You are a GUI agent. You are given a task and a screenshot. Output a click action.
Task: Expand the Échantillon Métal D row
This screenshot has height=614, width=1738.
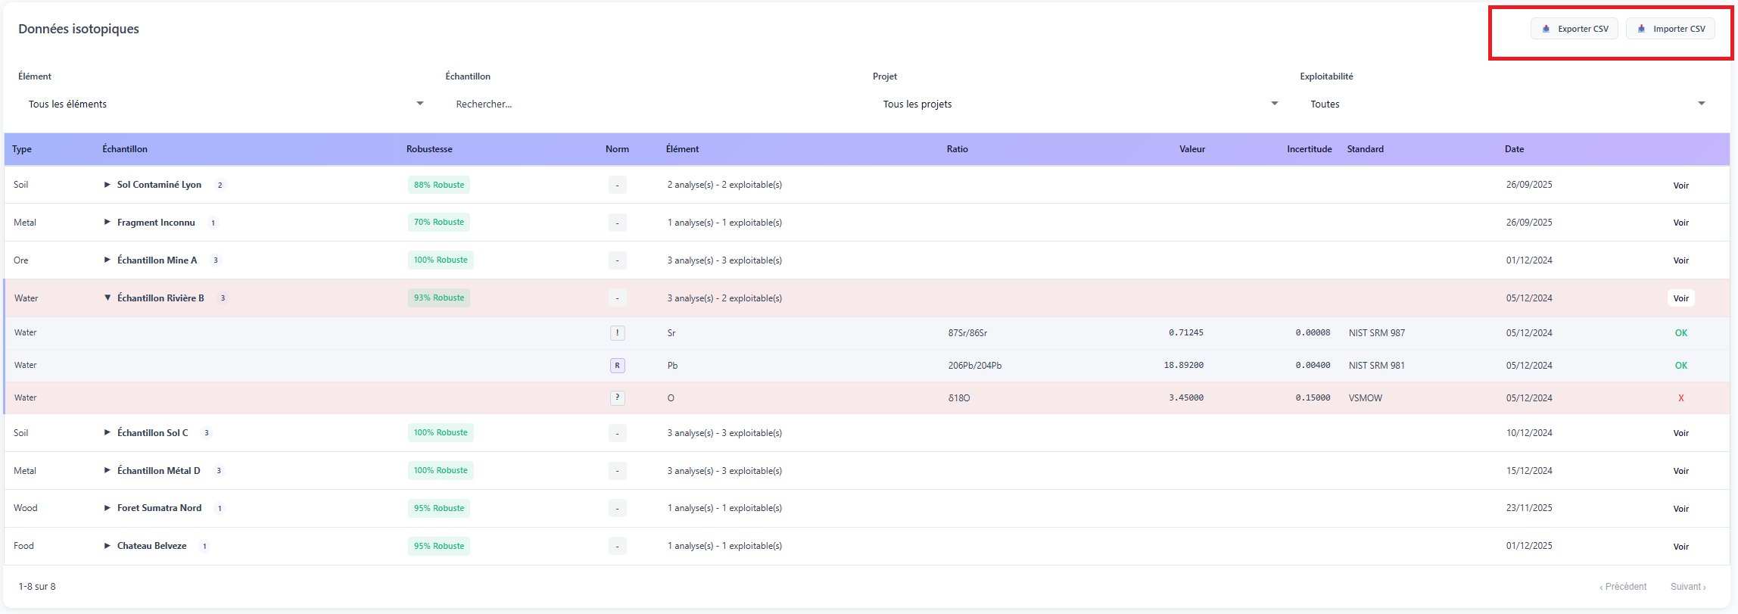click(x=107, y=471)
